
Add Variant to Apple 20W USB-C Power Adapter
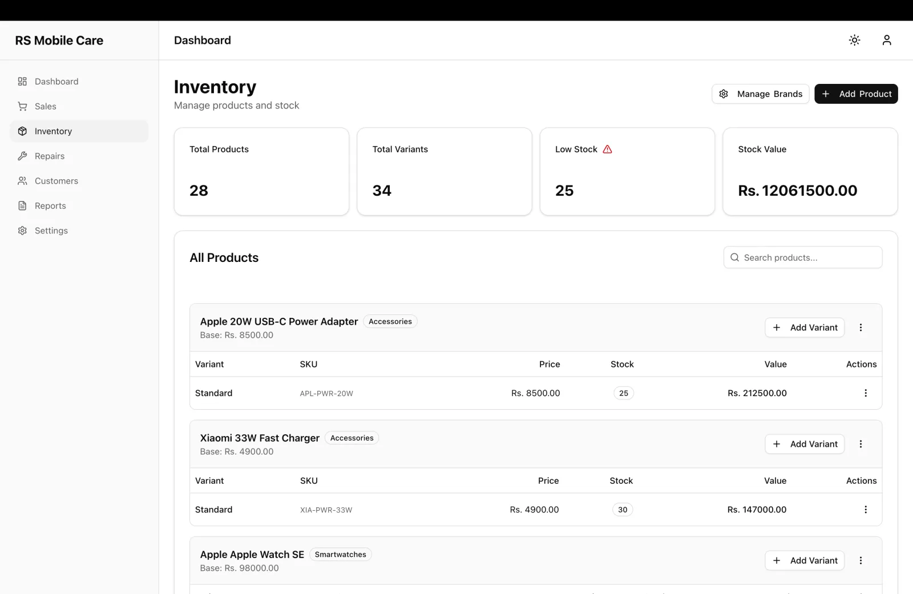(x=805, y=328)
